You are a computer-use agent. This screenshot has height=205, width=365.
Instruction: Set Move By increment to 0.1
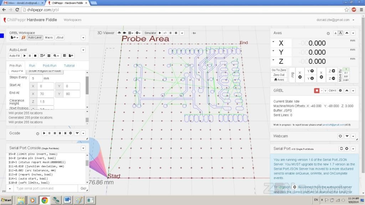tap(346, 73)
